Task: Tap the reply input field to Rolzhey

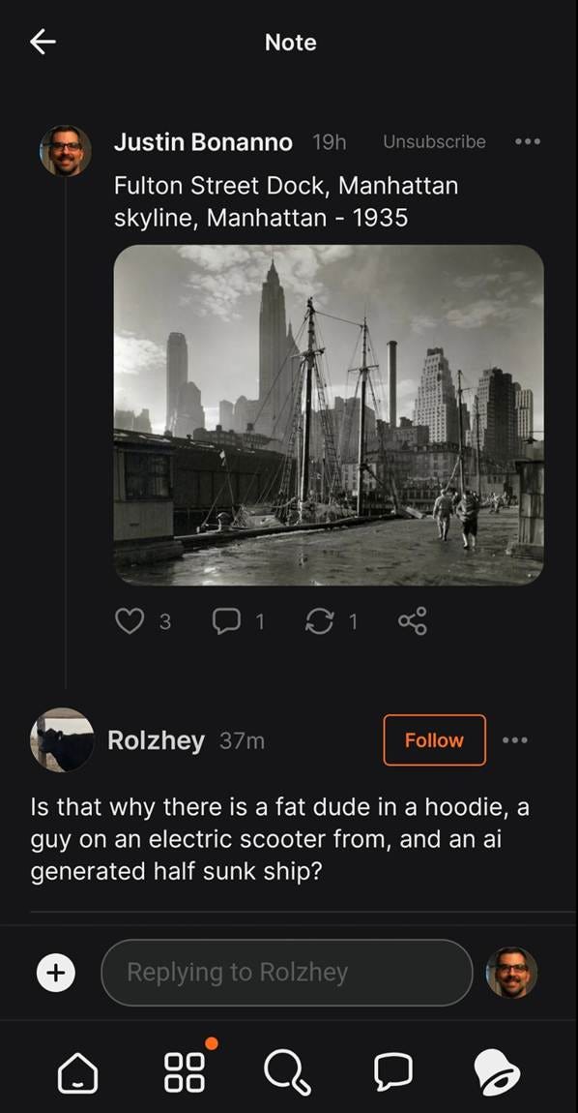Action: (286, 973)
